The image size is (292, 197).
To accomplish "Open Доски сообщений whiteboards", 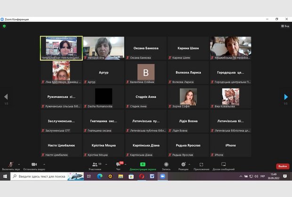I will 223,165.
